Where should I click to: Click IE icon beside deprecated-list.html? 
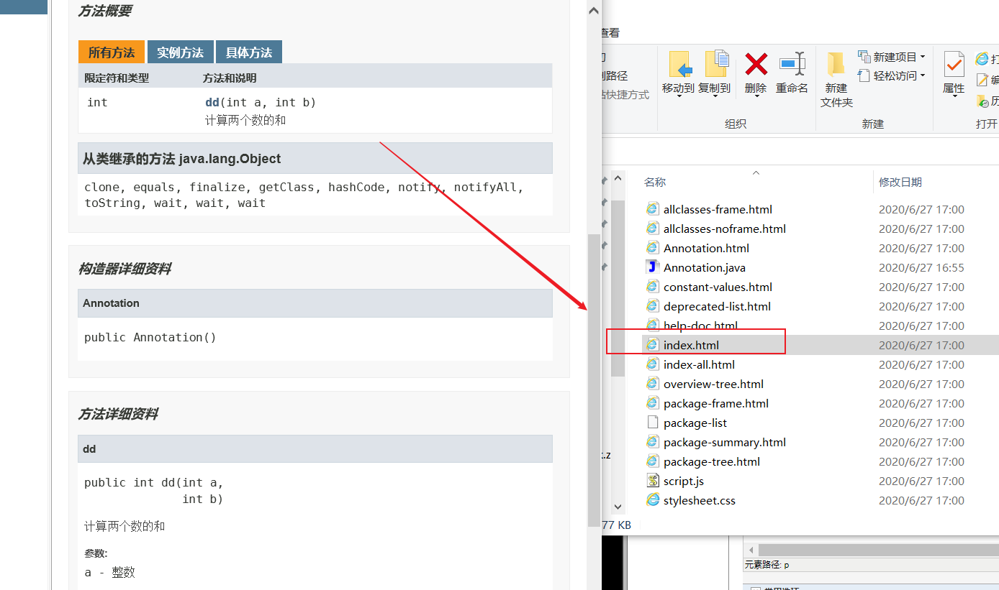pos(653,306)
